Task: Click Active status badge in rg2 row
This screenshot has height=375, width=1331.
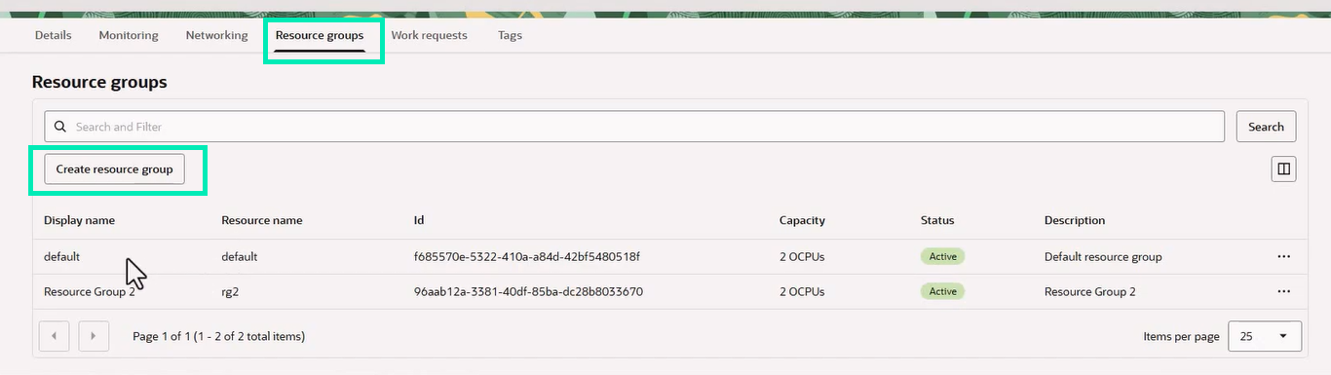Action: (942, 291)
